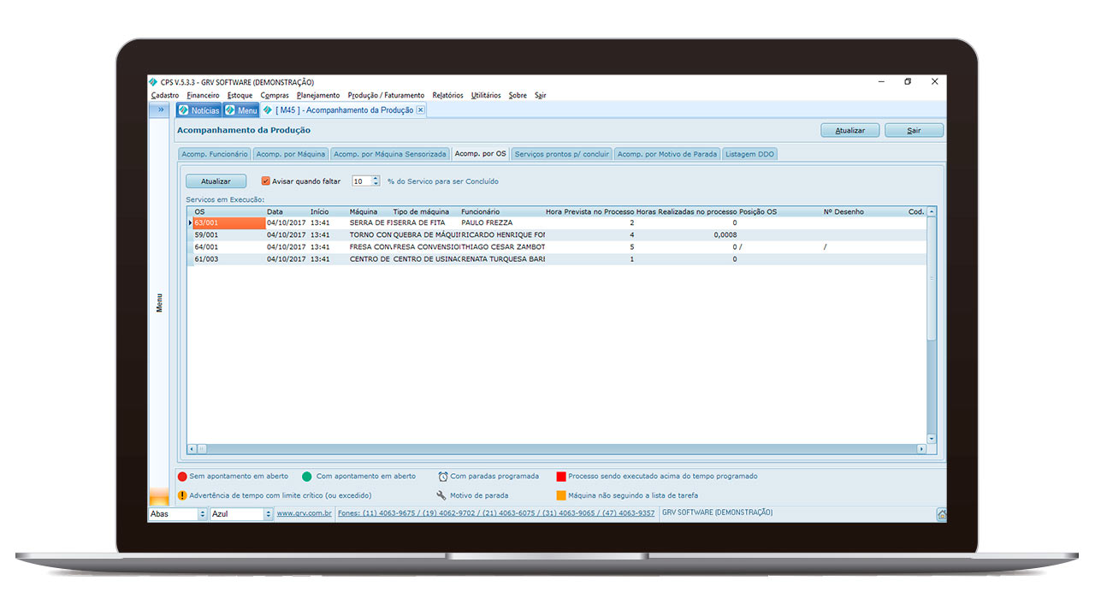
Task: Open the Financeiro menu
Action: (203, 95)
